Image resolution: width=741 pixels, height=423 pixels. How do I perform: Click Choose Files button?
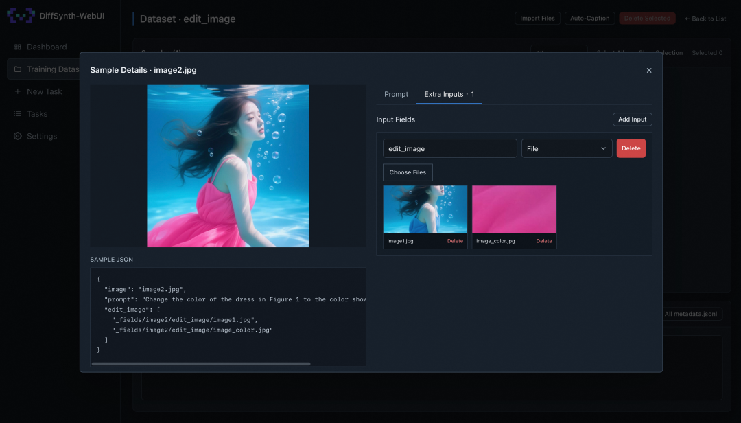coord(408,172)
